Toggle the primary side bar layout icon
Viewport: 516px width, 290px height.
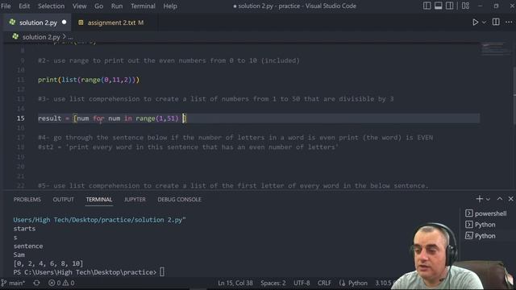click(427, 6)
